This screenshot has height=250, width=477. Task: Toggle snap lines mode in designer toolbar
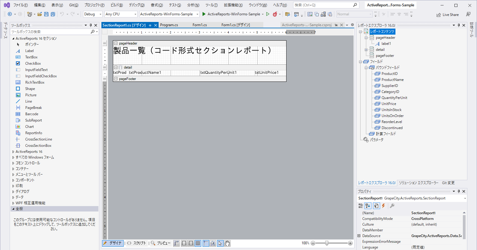point(206,243)
